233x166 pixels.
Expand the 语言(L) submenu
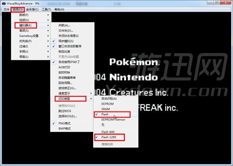coord(31,57)
